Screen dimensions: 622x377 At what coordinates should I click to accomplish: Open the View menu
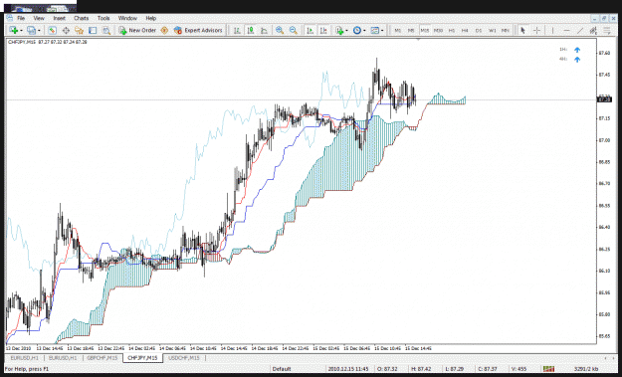(x=39, y=18)
